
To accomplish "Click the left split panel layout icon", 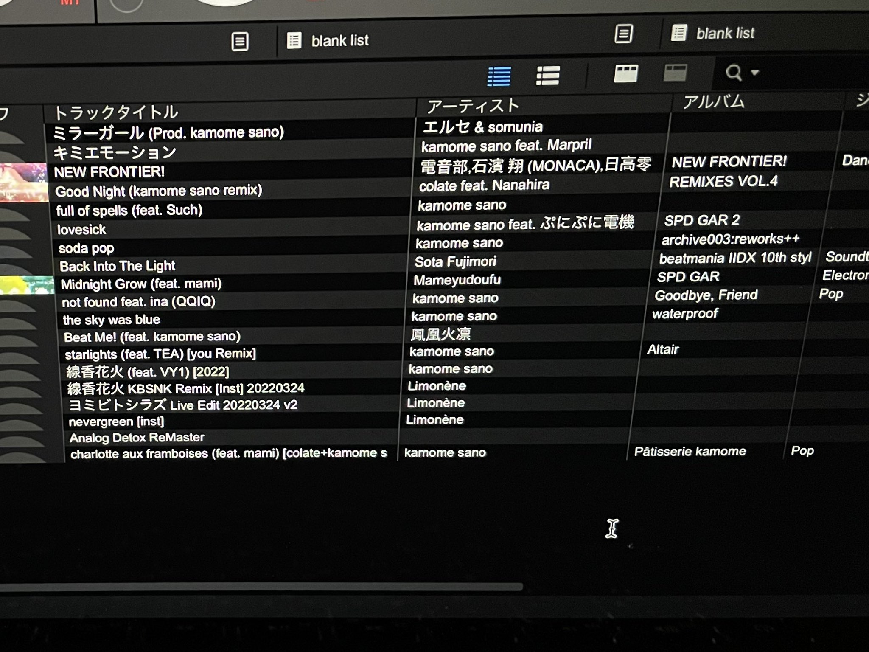I will coord(626,74).
